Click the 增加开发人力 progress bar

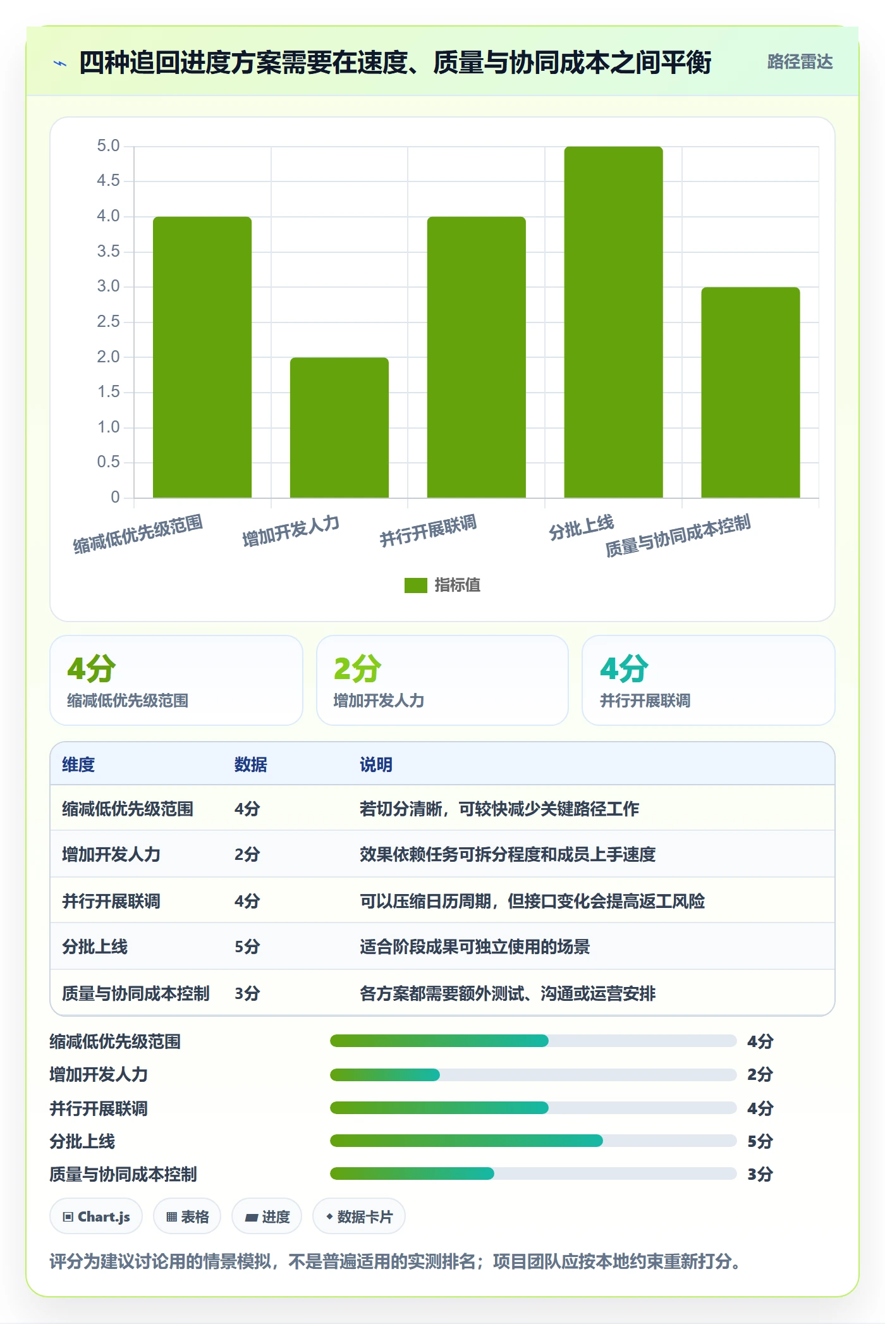click(x=533, y=1074)
